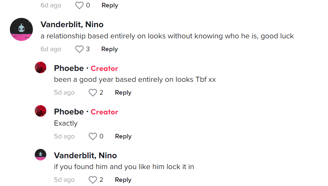Open Phoebe's avatar beside 'Exactly' reply

[41, 111]
